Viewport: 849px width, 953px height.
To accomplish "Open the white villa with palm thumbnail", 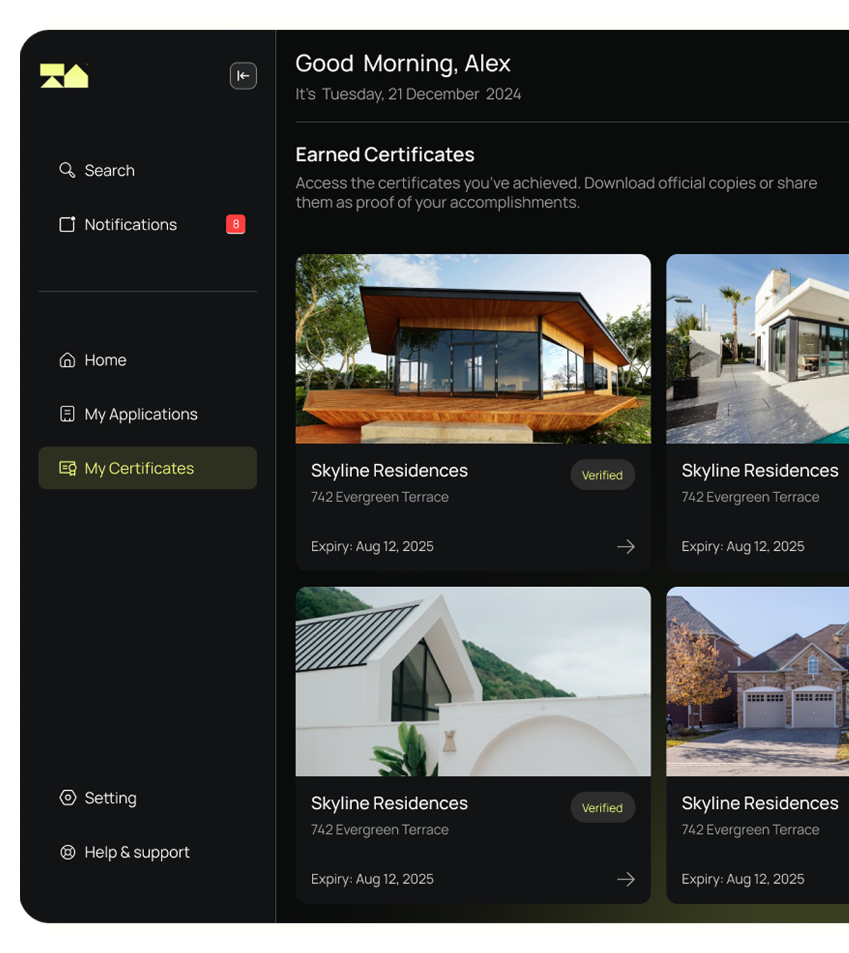I will point(757,349).
